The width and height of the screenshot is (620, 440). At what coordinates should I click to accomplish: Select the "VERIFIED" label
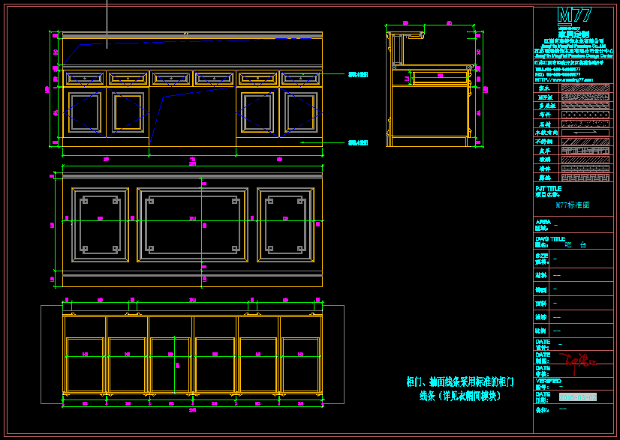click(x=549, y=381)
